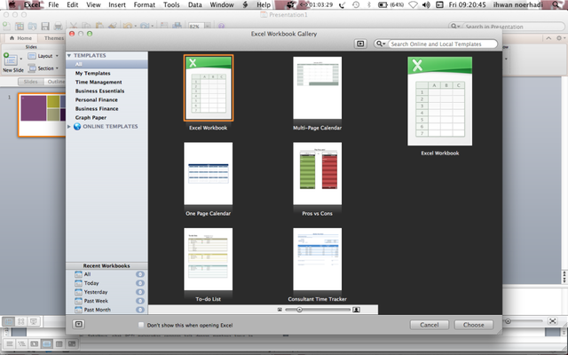Select the All templates category

[x=106, y=64]
